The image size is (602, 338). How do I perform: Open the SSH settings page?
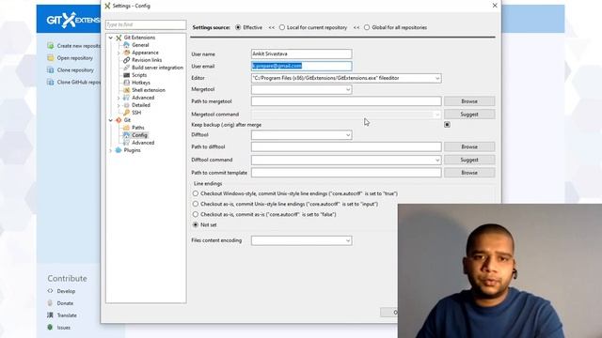136,113
